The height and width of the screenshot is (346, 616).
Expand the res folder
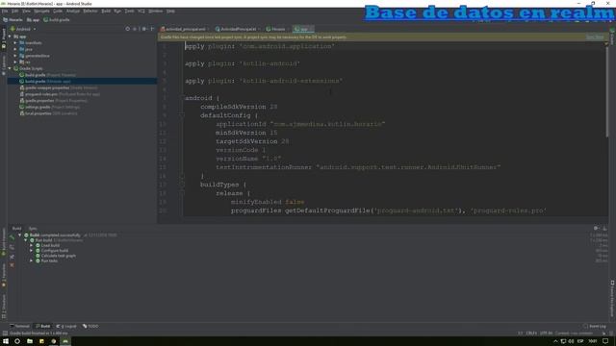pos(15,62)
